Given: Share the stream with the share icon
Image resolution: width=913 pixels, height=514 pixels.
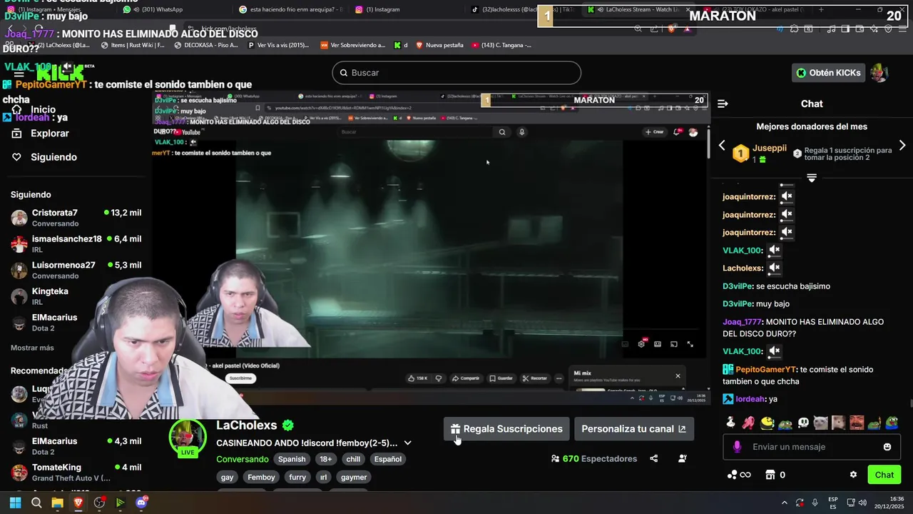Looking at the screenshot, I should 654,458.
